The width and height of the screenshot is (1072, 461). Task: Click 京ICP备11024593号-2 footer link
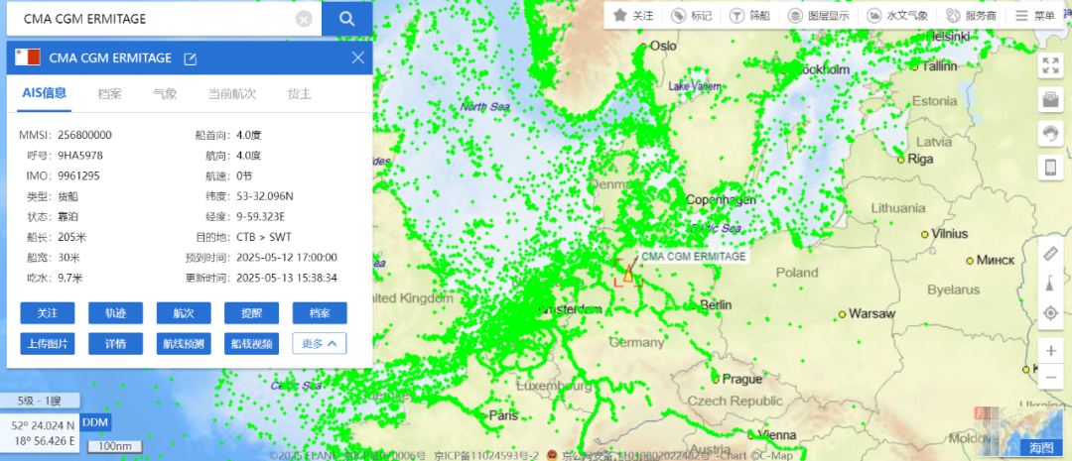pyautogui.click(x=486, y=455)
